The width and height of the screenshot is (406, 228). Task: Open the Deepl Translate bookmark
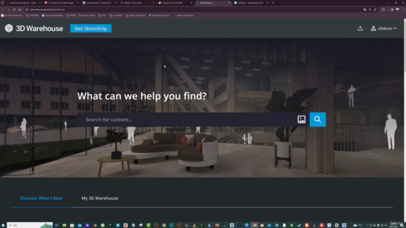pos(184,15)
